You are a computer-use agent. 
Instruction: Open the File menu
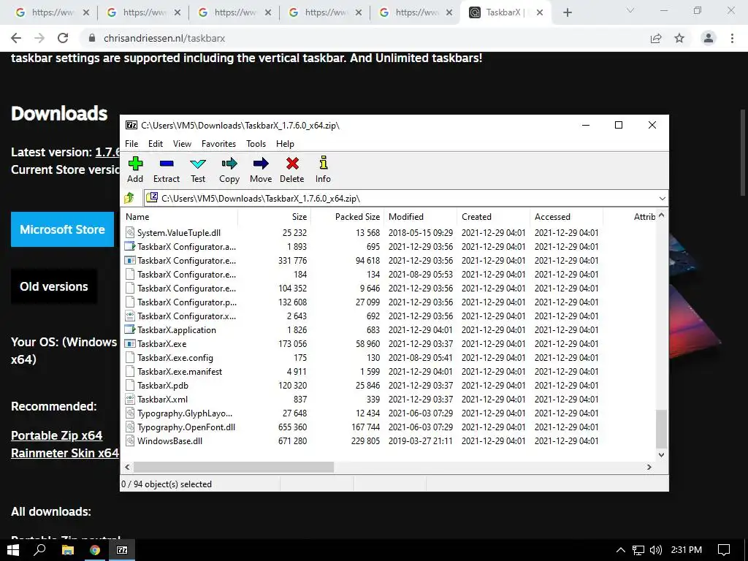131,144
